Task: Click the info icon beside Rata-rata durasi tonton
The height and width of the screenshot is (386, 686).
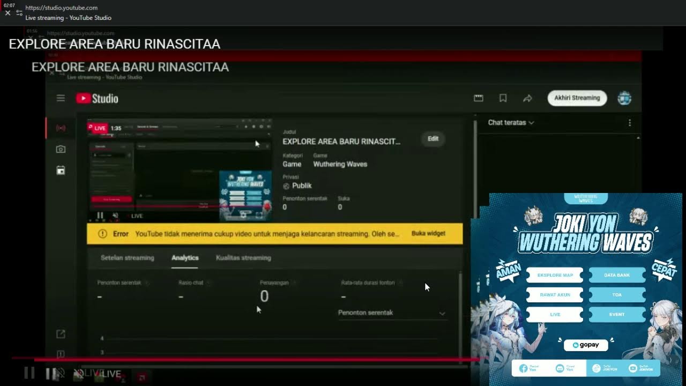Action: (400, 283)
